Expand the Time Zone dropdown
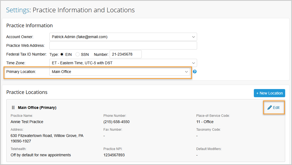 point(123,63)
